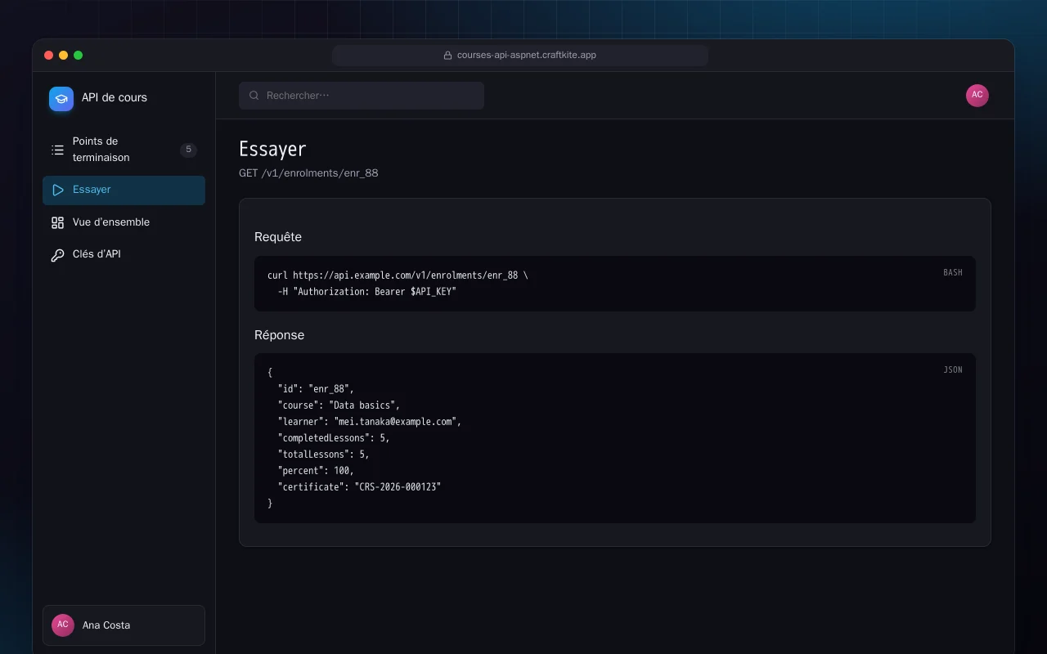
Task: Click the JSON label on response block
Action: coord(953,370)
